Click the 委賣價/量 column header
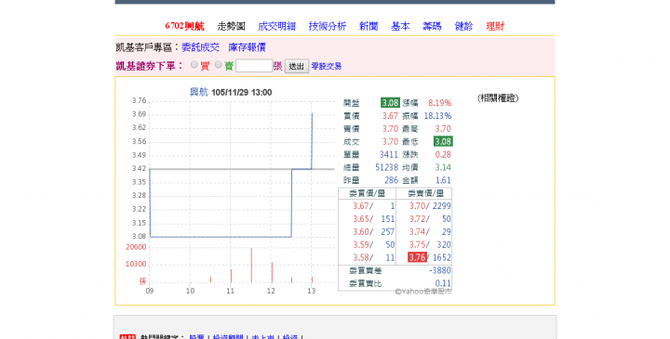 click(425, 193)
